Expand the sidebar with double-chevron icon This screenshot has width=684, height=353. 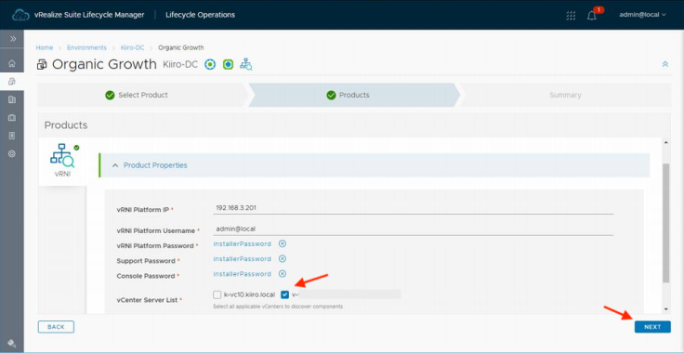point(12,39)
